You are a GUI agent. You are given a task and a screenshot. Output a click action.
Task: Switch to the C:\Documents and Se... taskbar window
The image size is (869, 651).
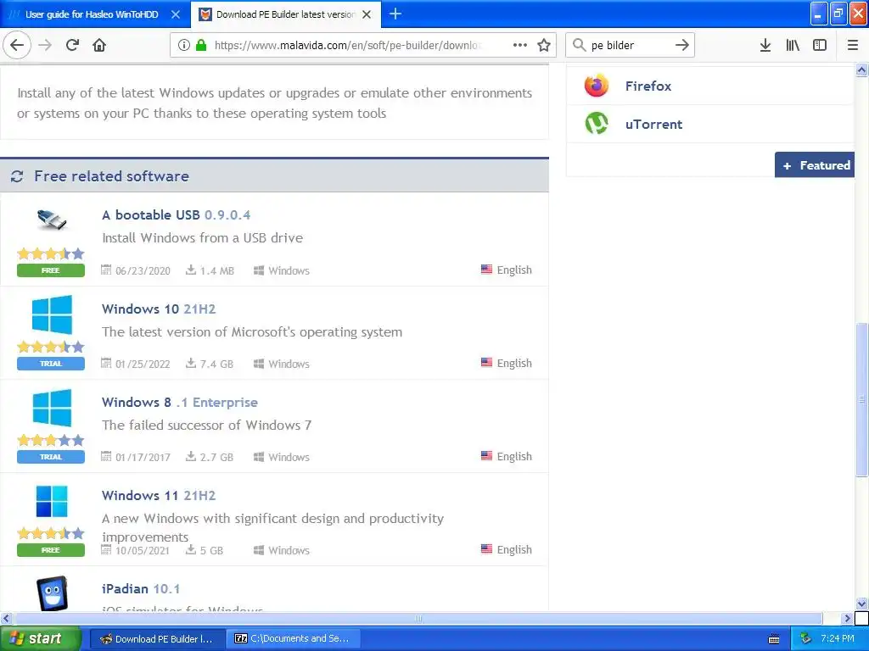pyautogui.click(x=294, y=639)
